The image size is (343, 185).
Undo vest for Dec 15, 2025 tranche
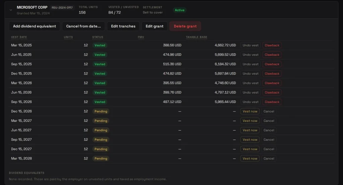(x=251, y=73)
